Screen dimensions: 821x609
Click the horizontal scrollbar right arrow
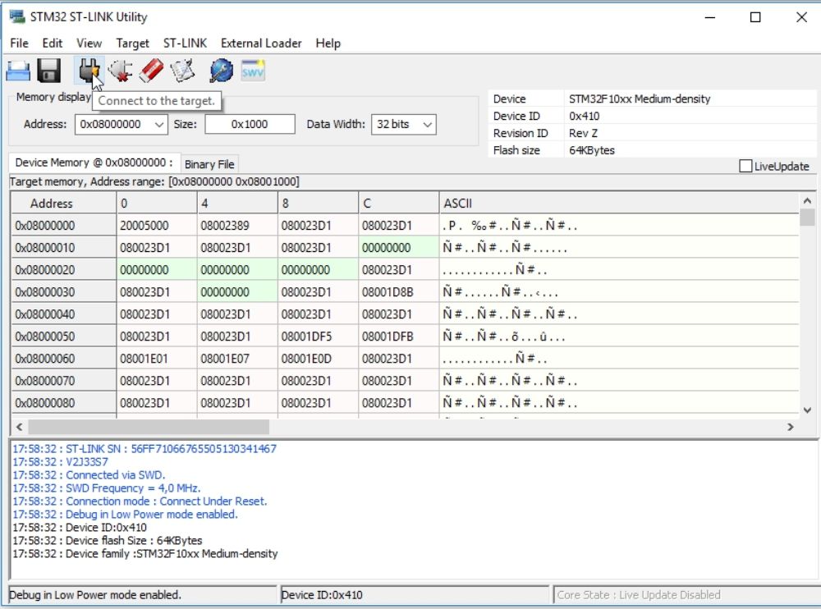tap(790, 427)
